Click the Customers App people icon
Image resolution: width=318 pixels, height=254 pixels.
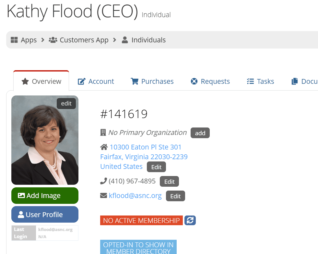pos(53,40)
